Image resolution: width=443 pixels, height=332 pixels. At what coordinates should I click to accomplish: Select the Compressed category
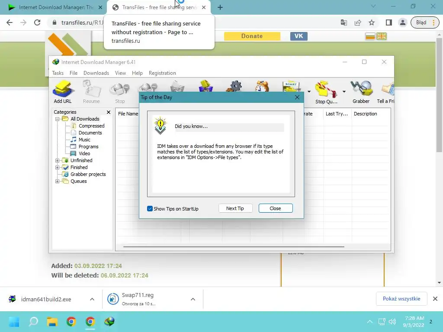[91, 126]
